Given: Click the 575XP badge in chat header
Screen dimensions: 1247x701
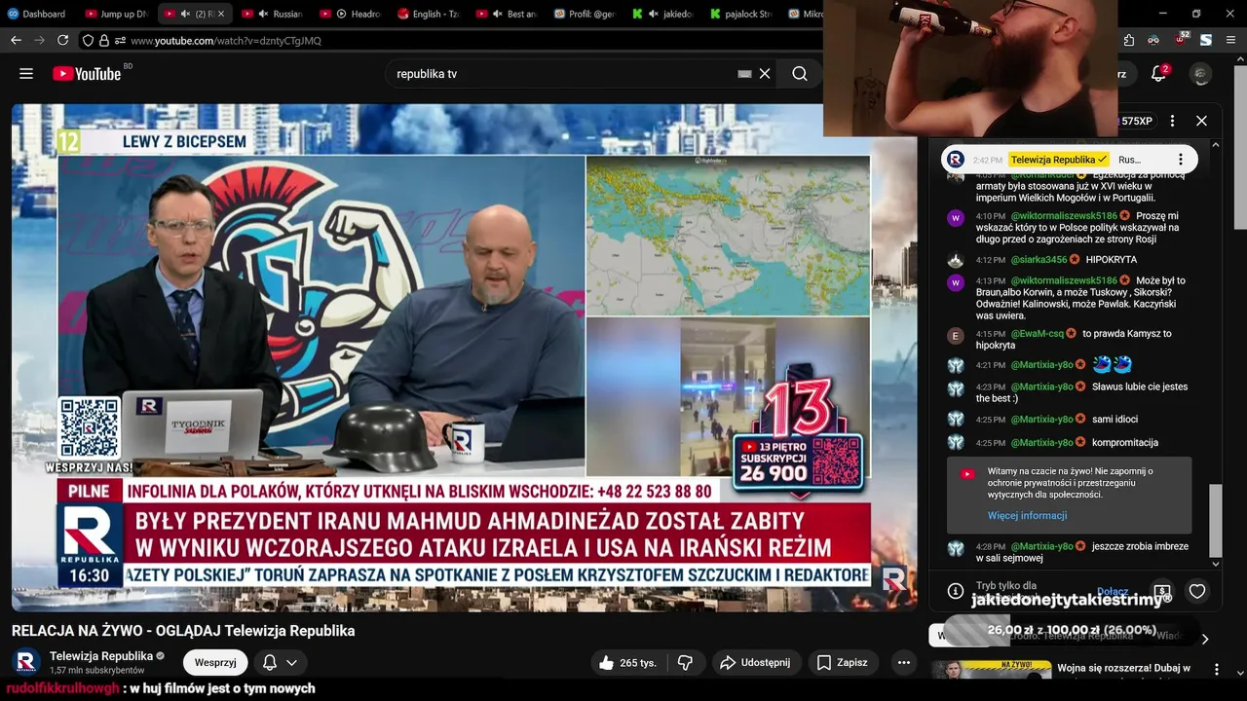Looking at the screenshot, I should [1135, 121].
